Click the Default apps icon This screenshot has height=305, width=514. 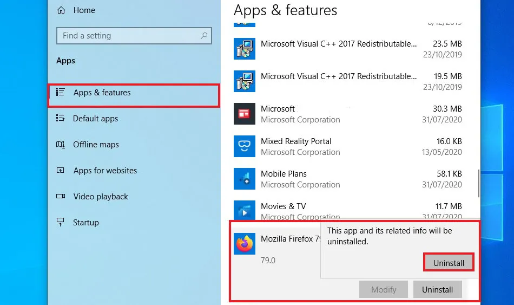pyautogui.click(x=60, y=118)
